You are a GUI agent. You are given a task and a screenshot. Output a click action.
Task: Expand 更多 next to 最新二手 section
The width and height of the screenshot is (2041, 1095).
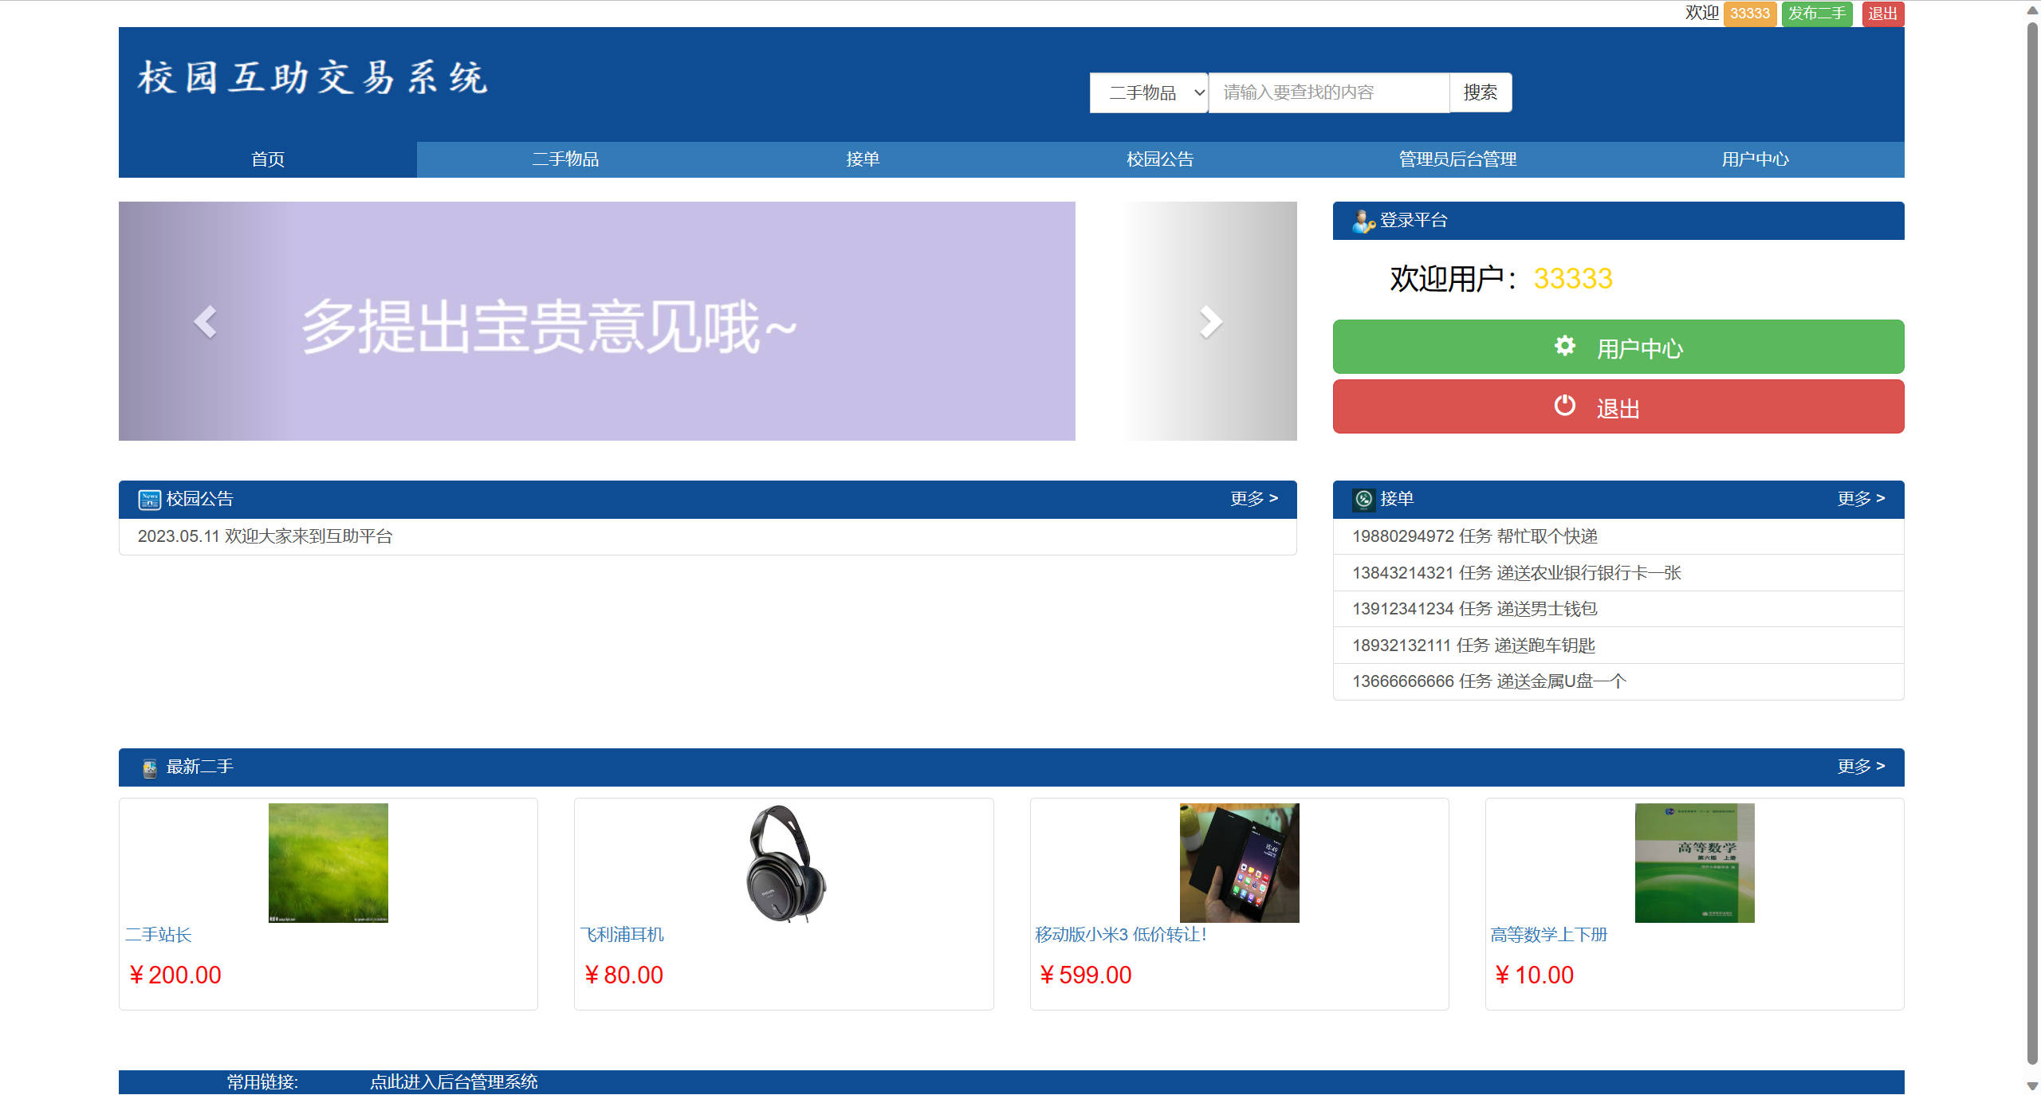pyautogui.click(x=1861, y=766)
